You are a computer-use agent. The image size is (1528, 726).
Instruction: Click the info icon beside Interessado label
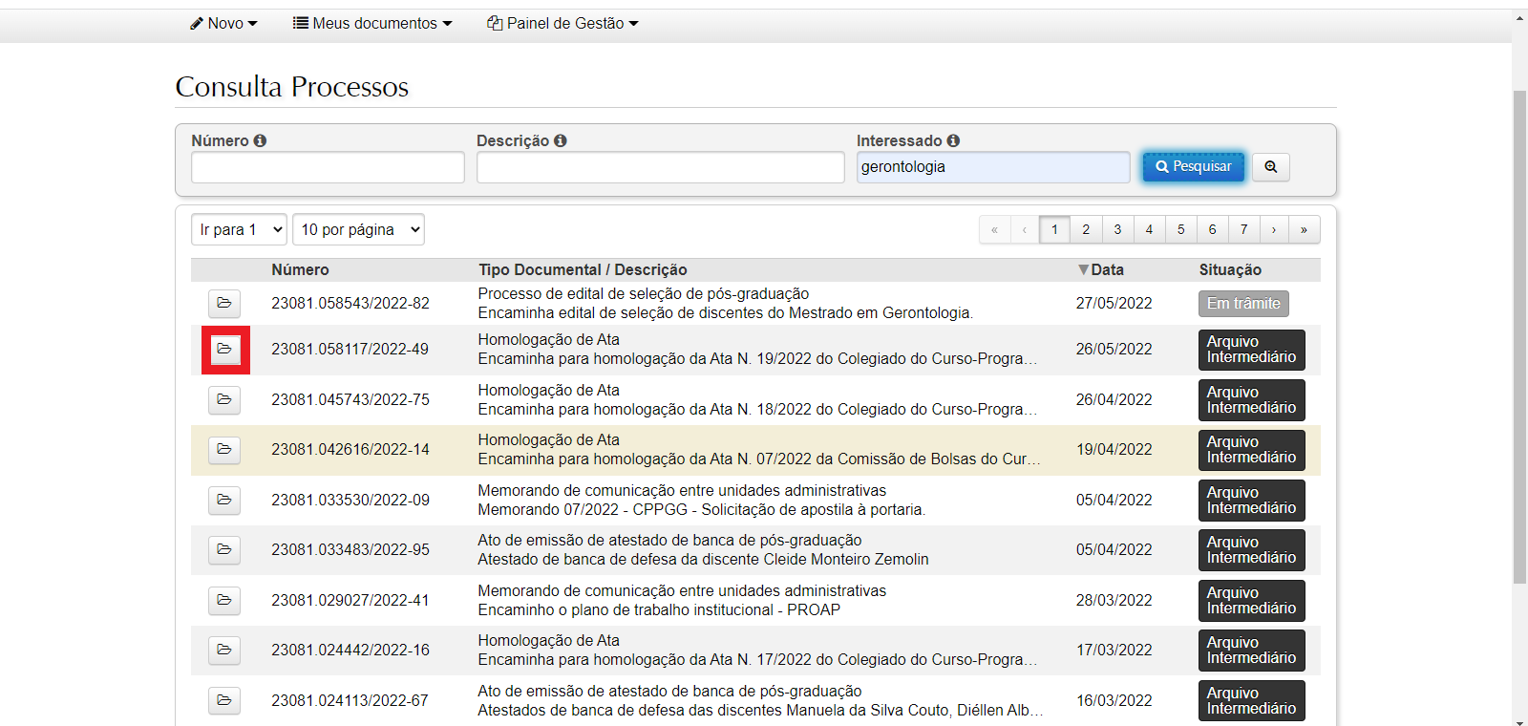click(x=953, y=140)
